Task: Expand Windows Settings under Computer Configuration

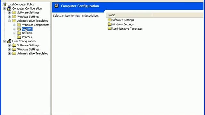Action: click(x=9, y=17)
